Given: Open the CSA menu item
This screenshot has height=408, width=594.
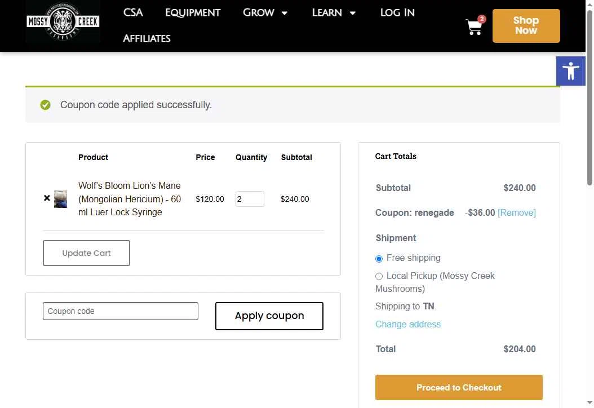Looking at the screenshot, I should click(x=133, y=12).
